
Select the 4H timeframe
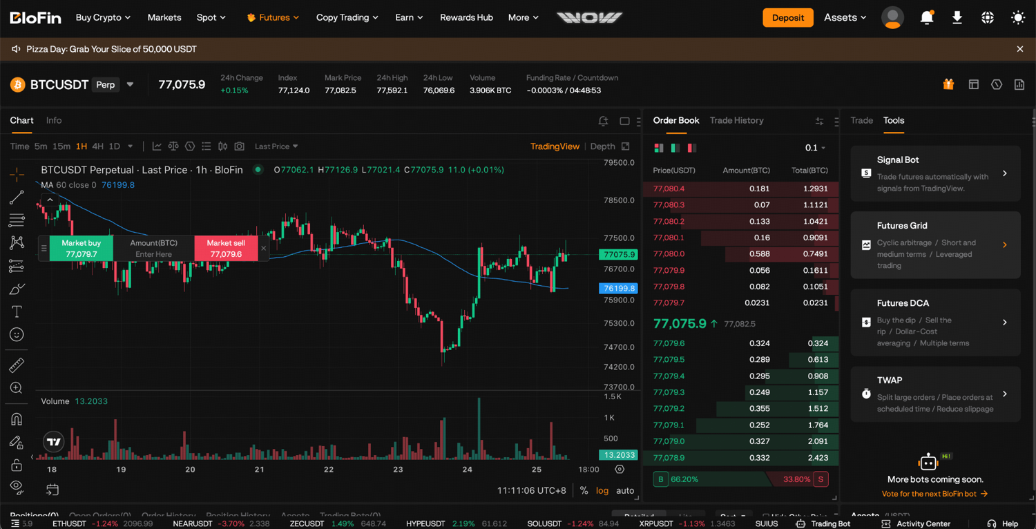pyautogui.click(x=98, y=146)
